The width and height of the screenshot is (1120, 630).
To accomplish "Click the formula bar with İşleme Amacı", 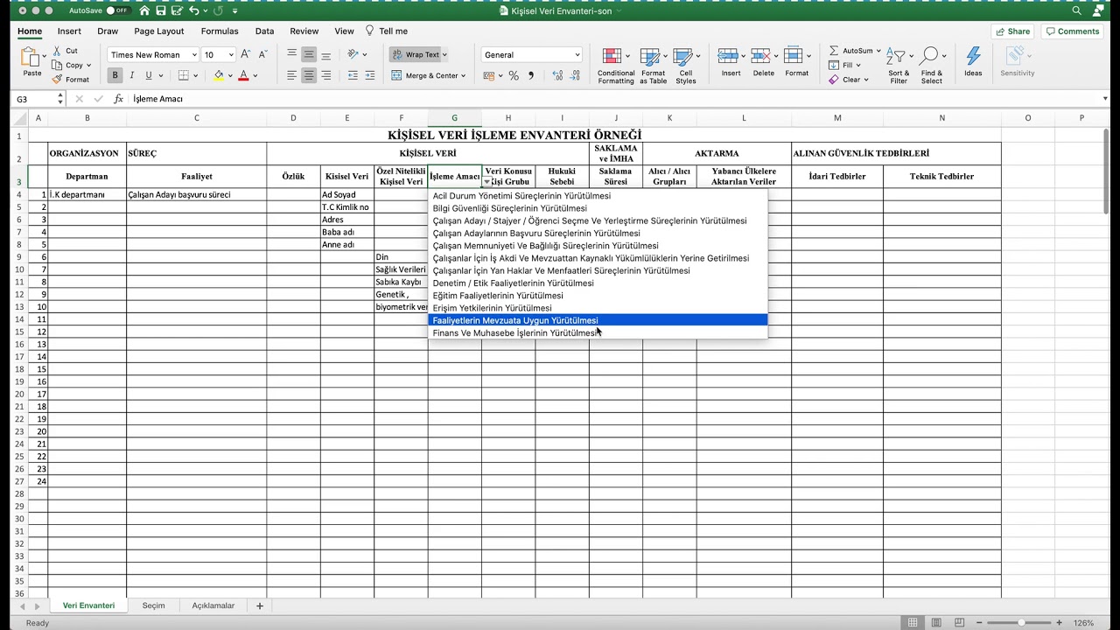I will [619, 99].
